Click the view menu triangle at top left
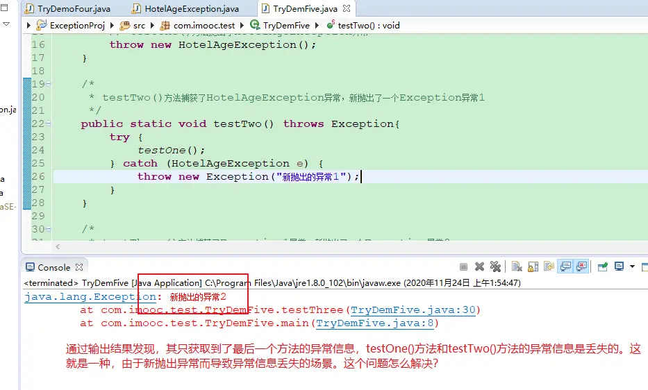Viewport: 648px width, 390px height. click(x=6, y=24)
